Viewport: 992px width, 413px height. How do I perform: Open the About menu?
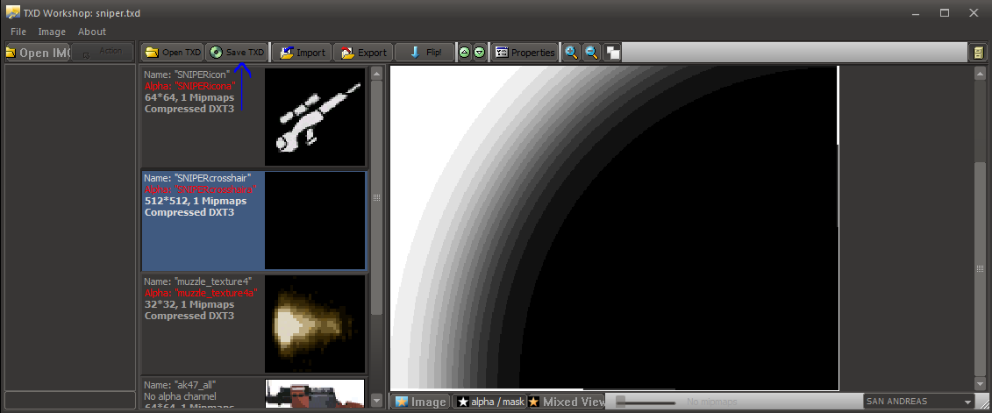pyautogui.click(x=92, y=32)
